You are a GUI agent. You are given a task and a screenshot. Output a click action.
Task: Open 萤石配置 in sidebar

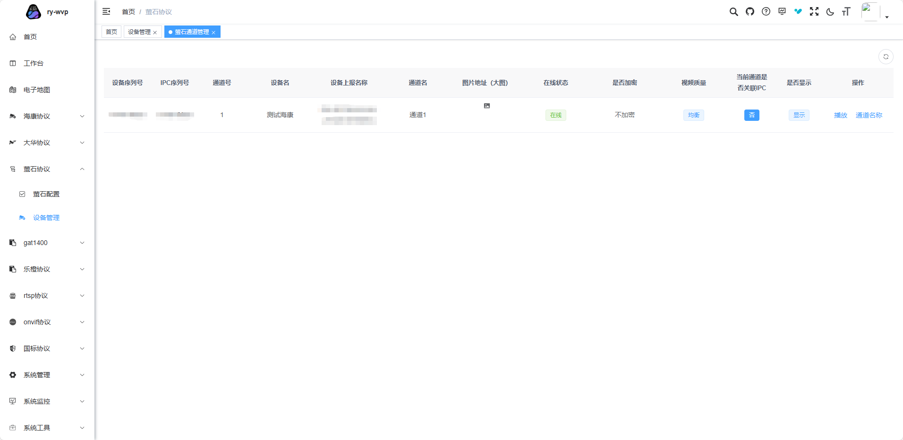46,194
